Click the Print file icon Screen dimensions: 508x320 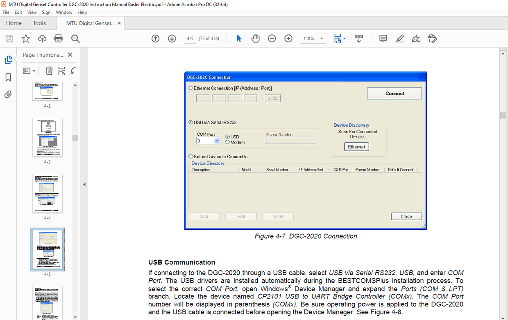tap(59, 39)
